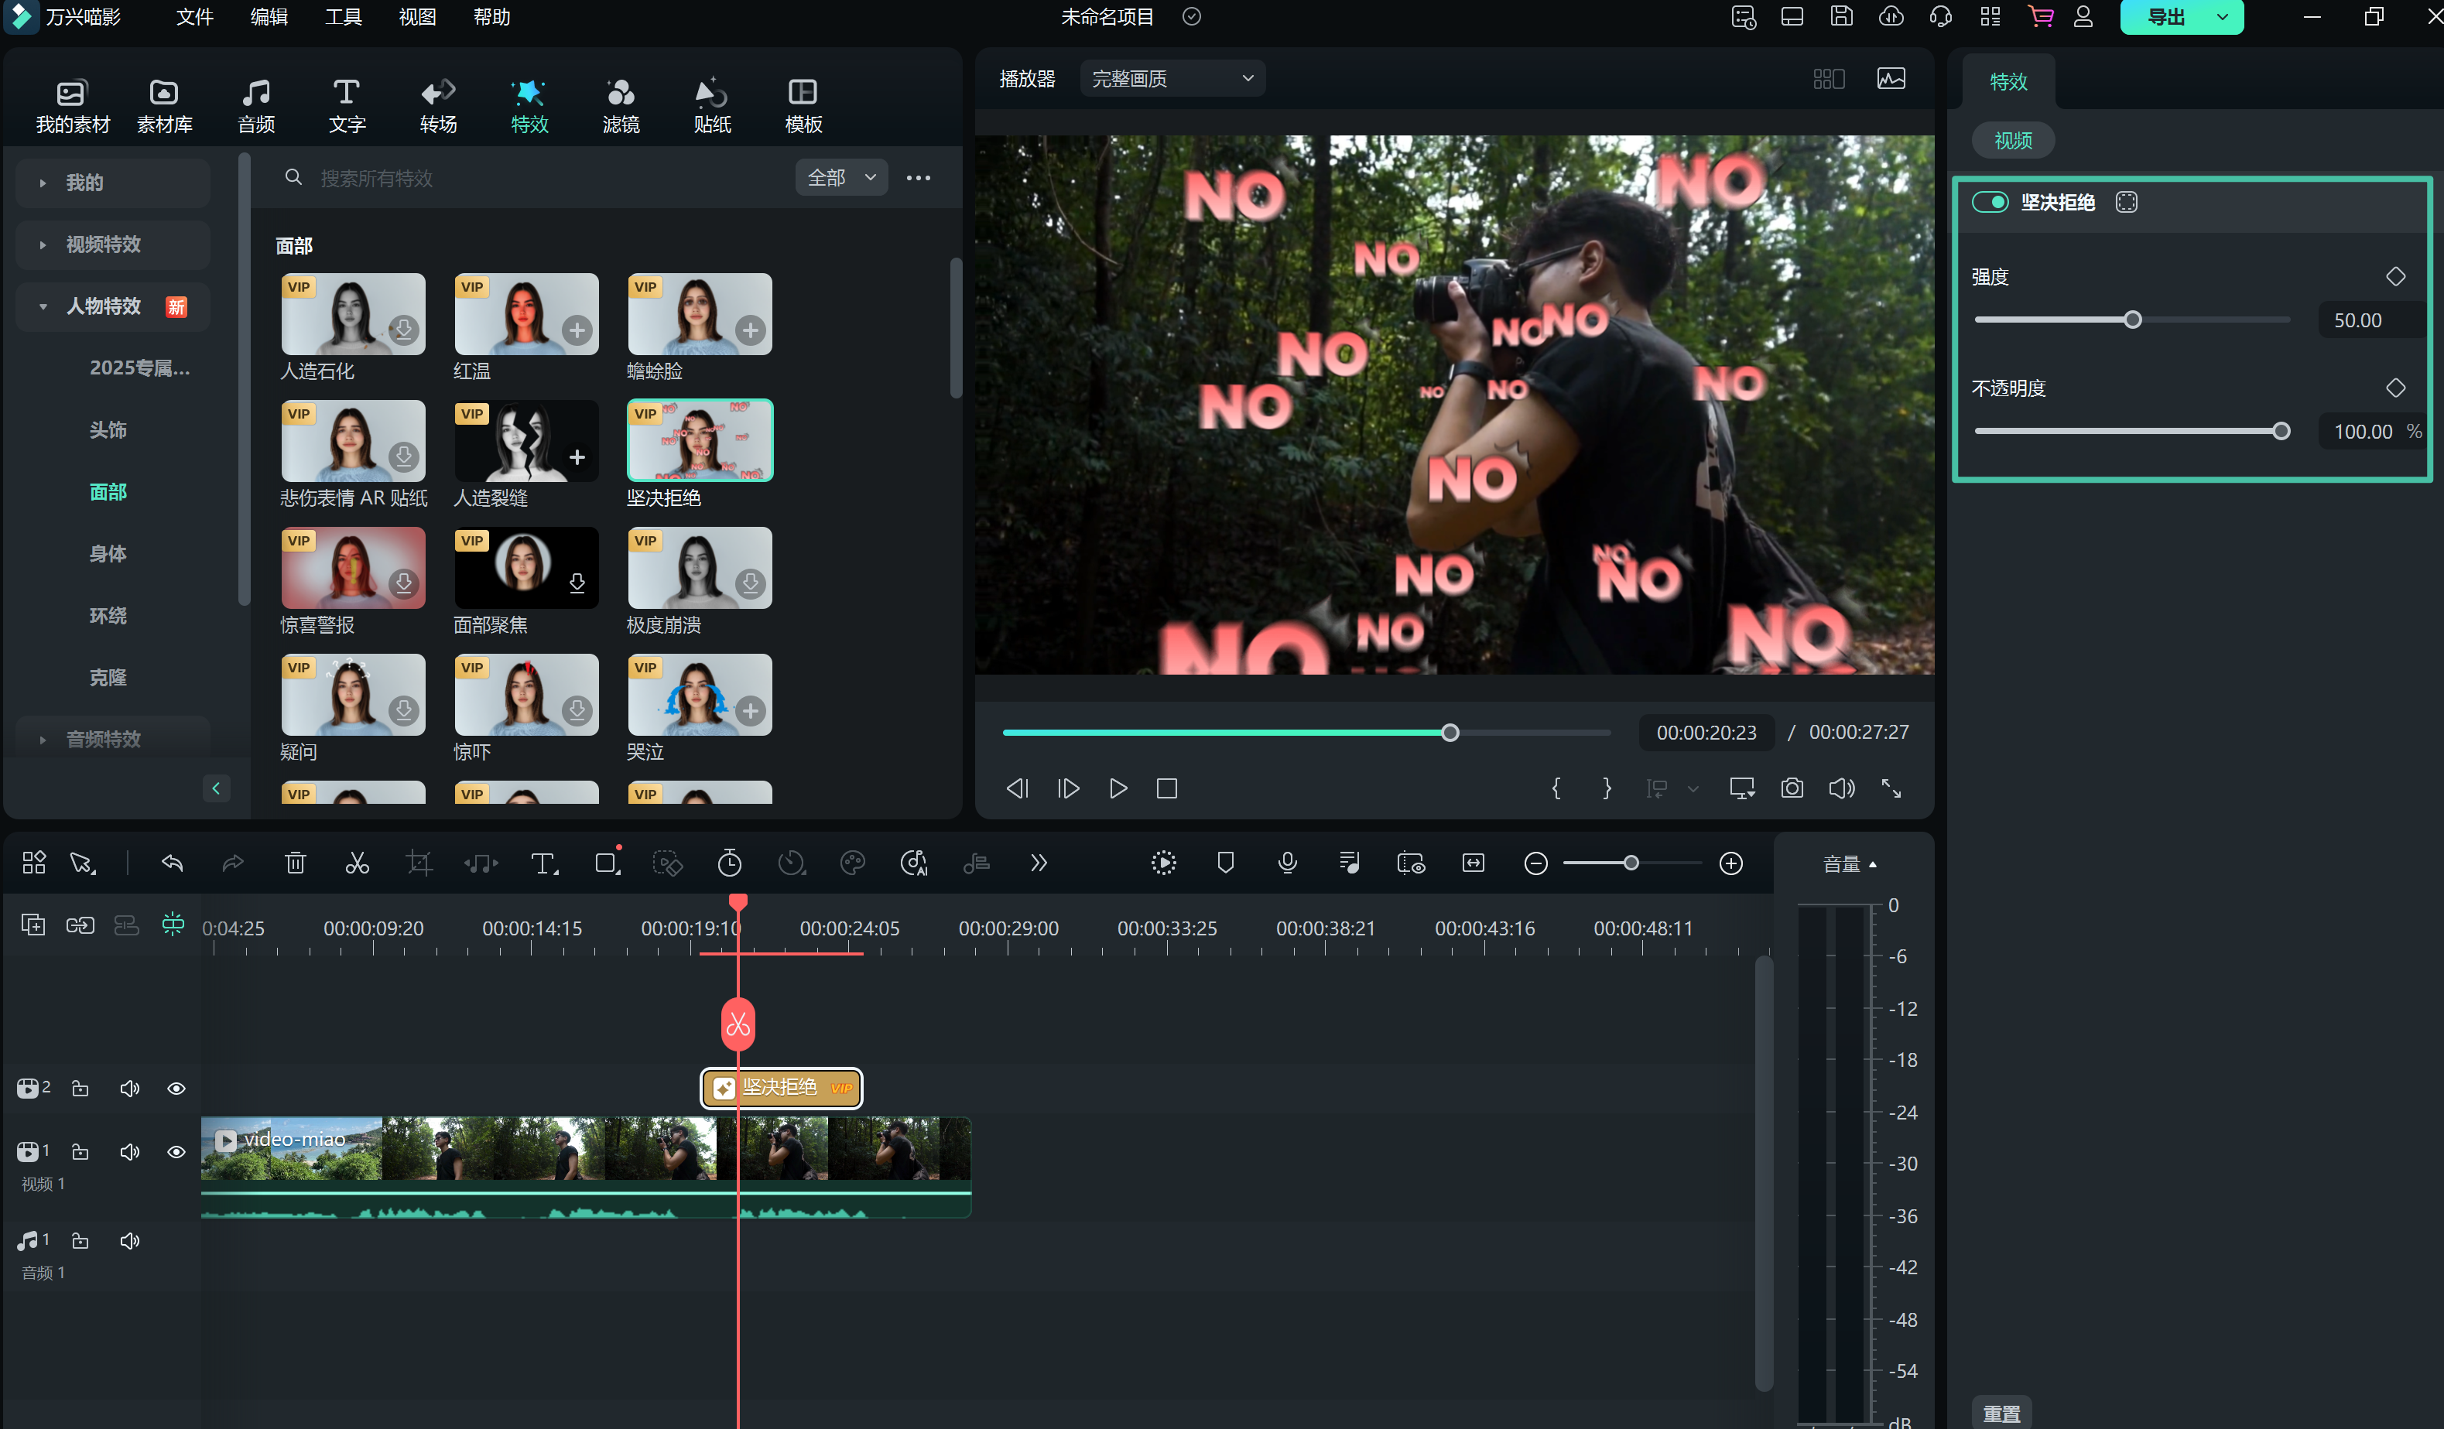Mute track 2 speaker icon

(129, 1088)
